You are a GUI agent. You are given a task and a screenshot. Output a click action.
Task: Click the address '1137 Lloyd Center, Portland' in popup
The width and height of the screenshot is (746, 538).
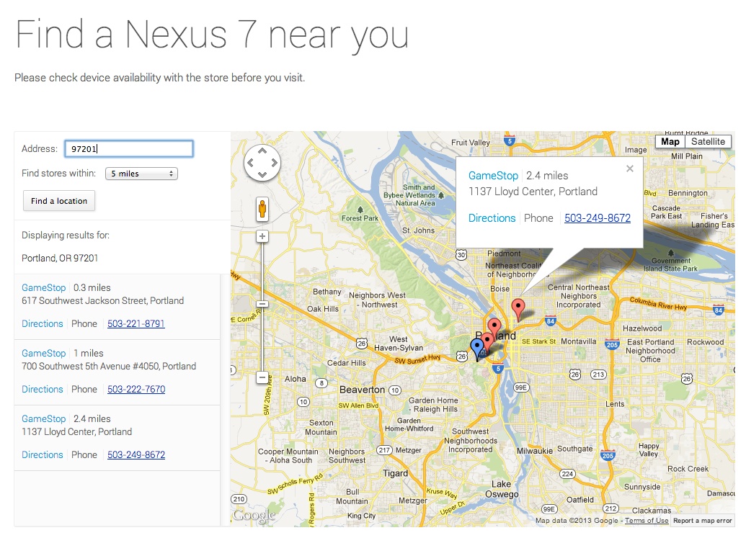coord(533,192)
